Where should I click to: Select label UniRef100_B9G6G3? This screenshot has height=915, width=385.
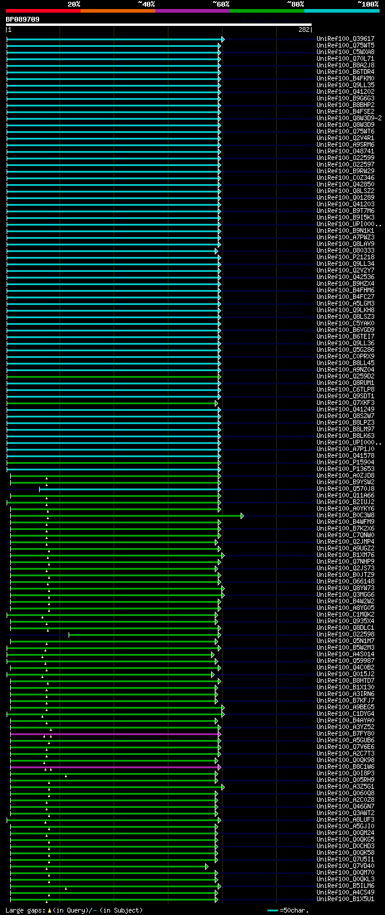[x=345, y=99]
